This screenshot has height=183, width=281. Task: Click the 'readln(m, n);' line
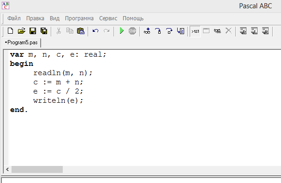click(x=63, y=73)
